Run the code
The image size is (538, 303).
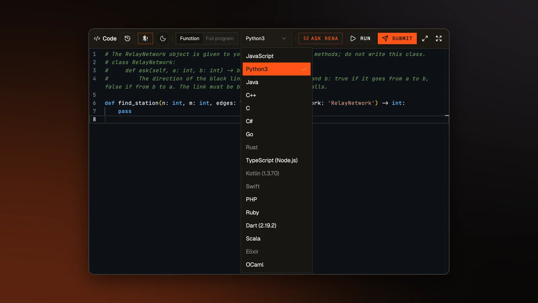point(360,38)
